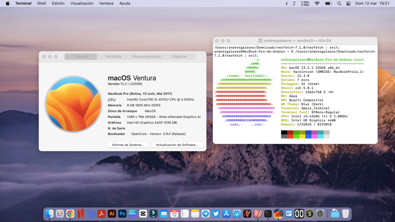Open Telegram from the dock

click(x=206, y=214)
